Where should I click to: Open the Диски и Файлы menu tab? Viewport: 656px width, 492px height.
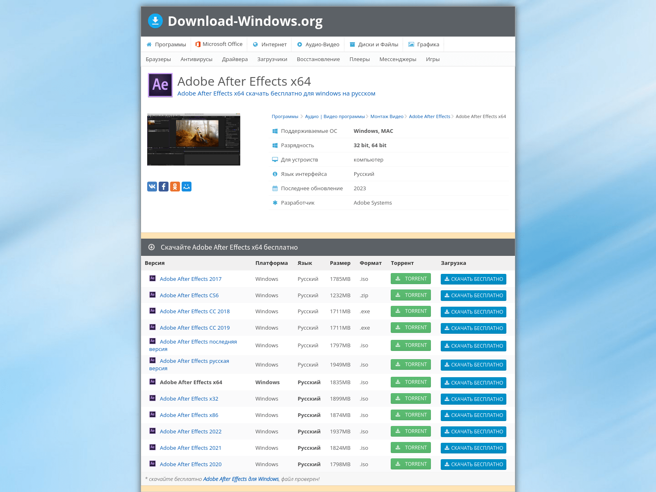pos(374,44)
